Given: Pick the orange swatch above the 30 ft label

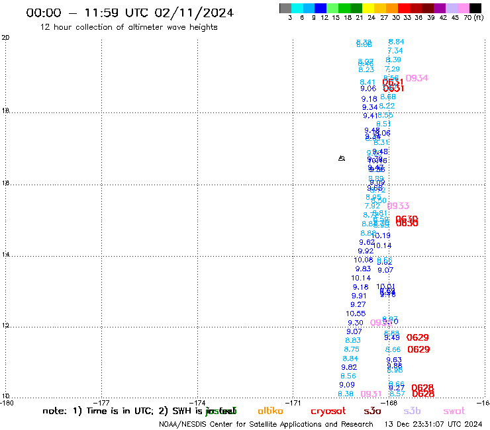Looking at the screenshot, I should click(x=392, y=8).
